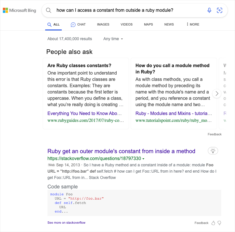
Task: Select the ALL tab
Action: (53, 24)
